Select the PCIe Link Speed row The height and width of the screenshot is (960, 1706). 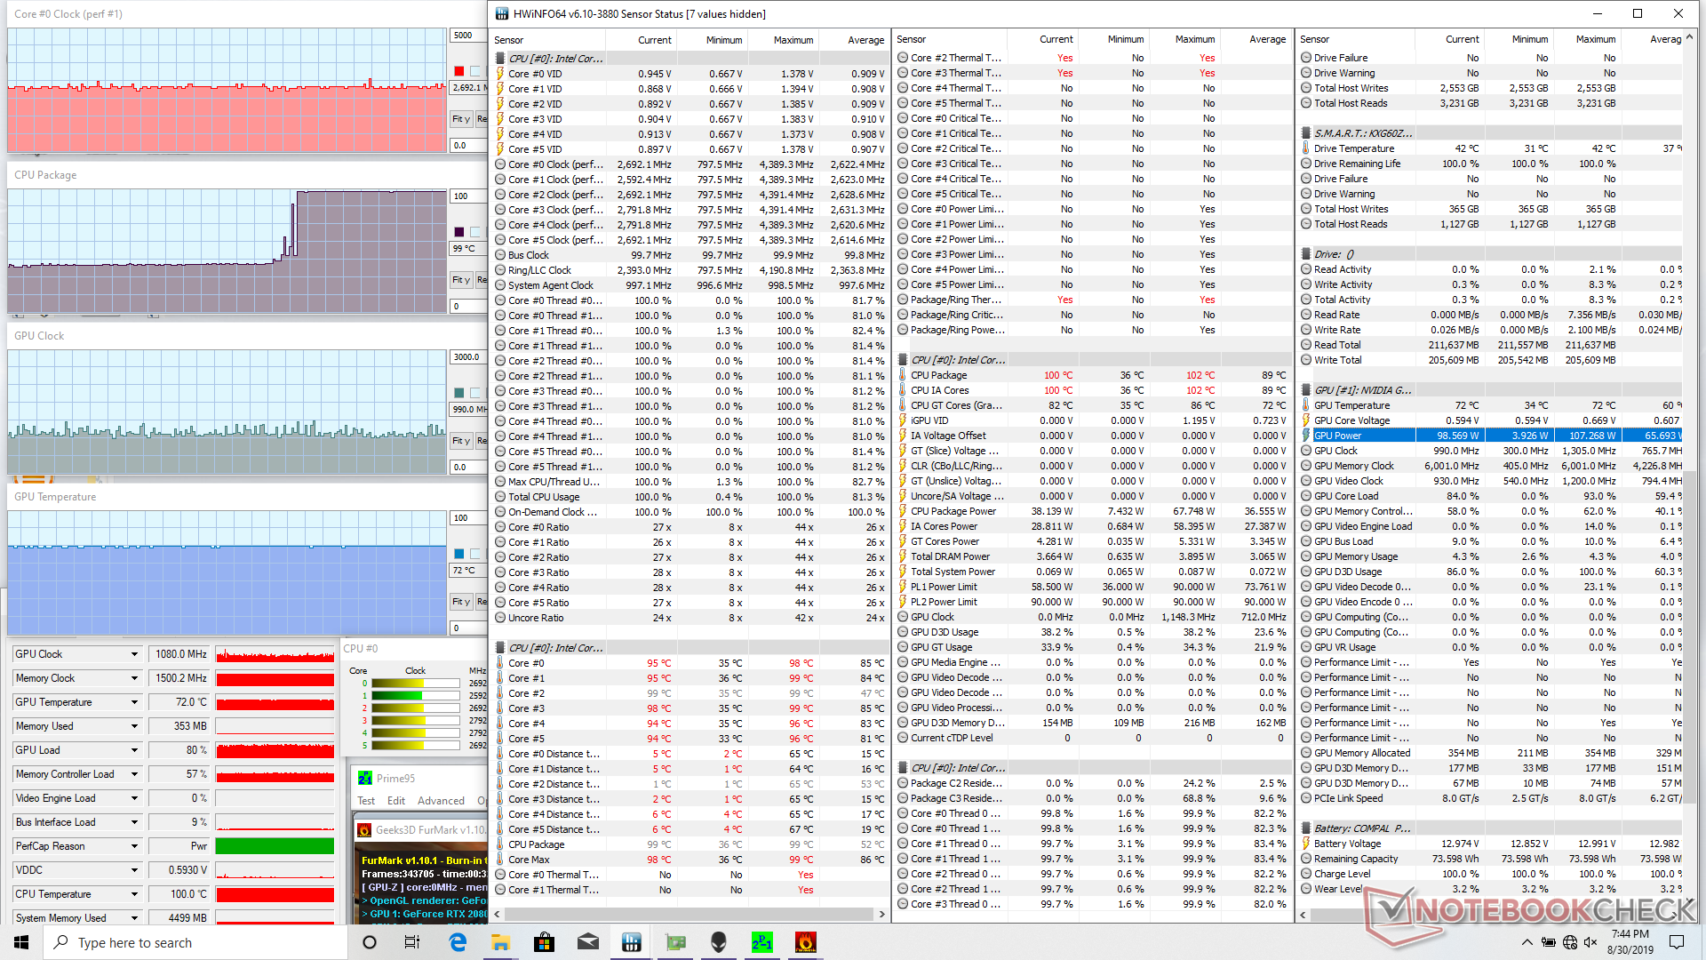(x=1490, y=798)
